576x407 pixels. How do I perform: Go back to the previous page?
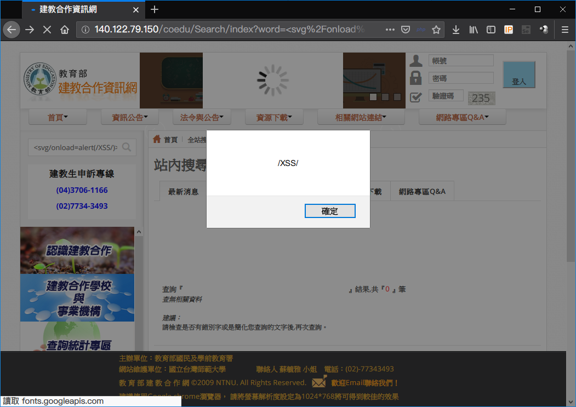(x=12, y=30)
